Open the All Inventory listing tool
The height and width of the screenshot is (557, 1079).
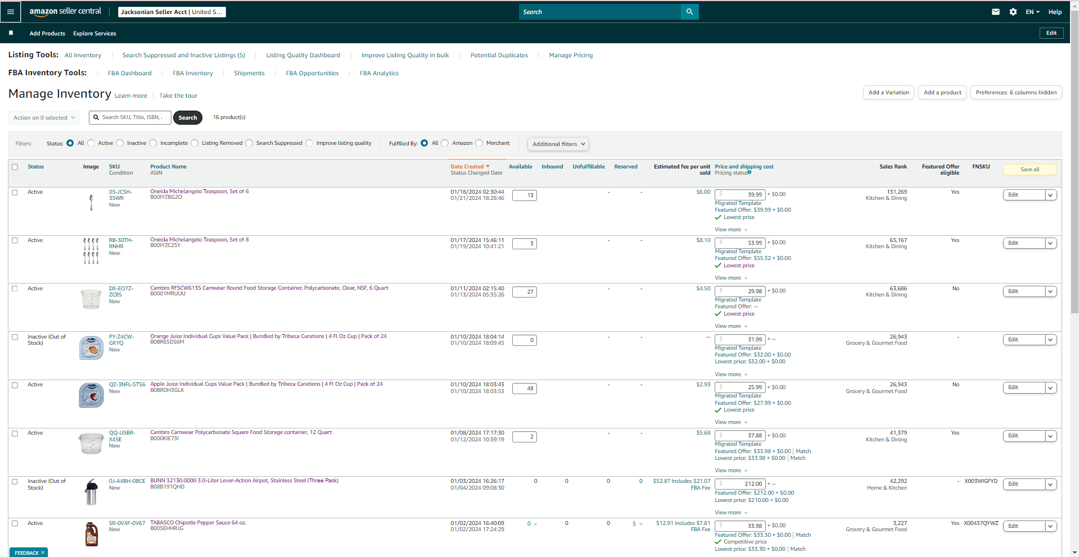(83, 55)
